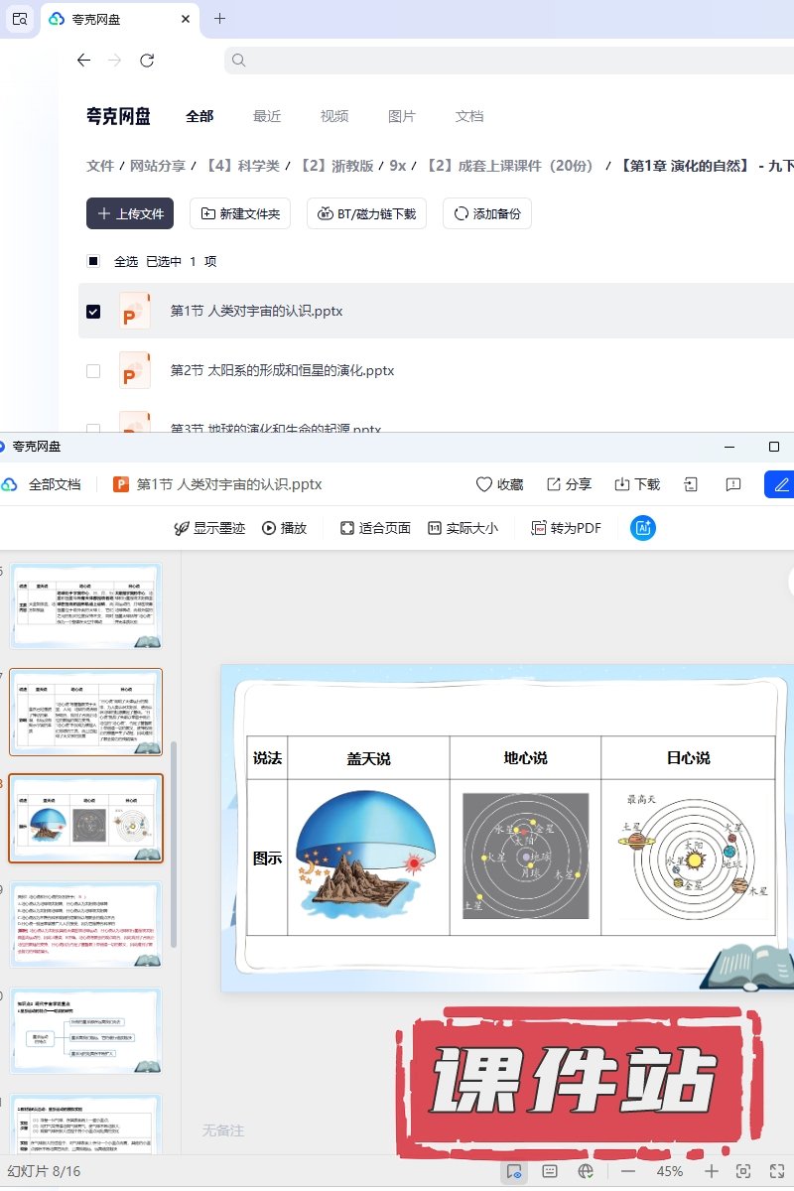Switch to the 视频 tab
The height and width of the screenshot is (1191, 794).
(x=334, y=116)
